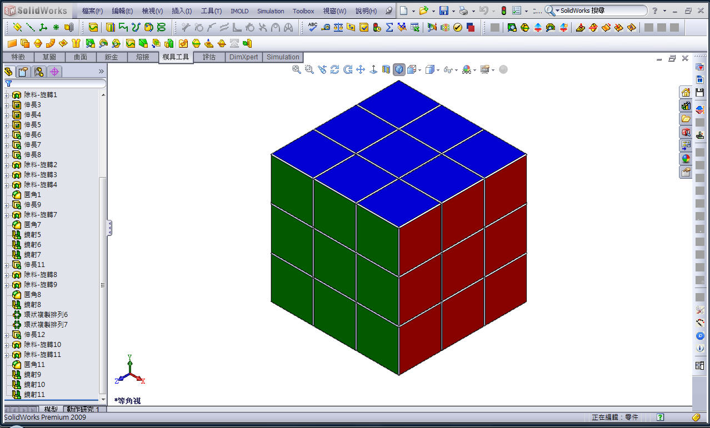This screenshot has width=710, height=428.
Task: Expand the 伸長12 feature node
Action: click(7, 335)
